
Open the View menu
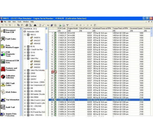(14, 22)
